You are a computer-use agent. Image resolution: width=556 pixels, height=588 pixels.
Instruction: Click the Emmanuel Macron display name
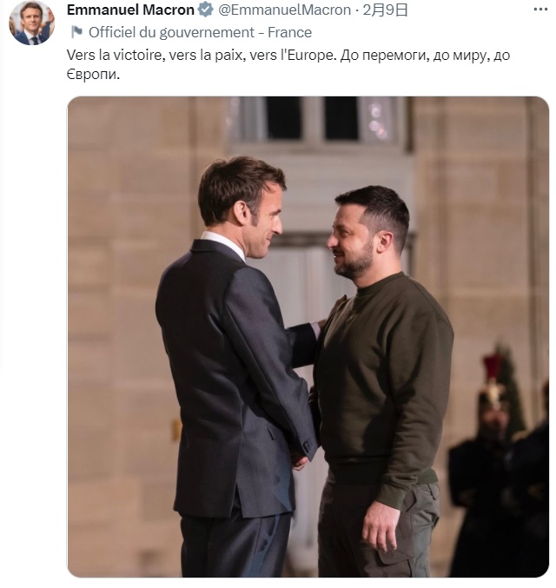click(130, 10)
